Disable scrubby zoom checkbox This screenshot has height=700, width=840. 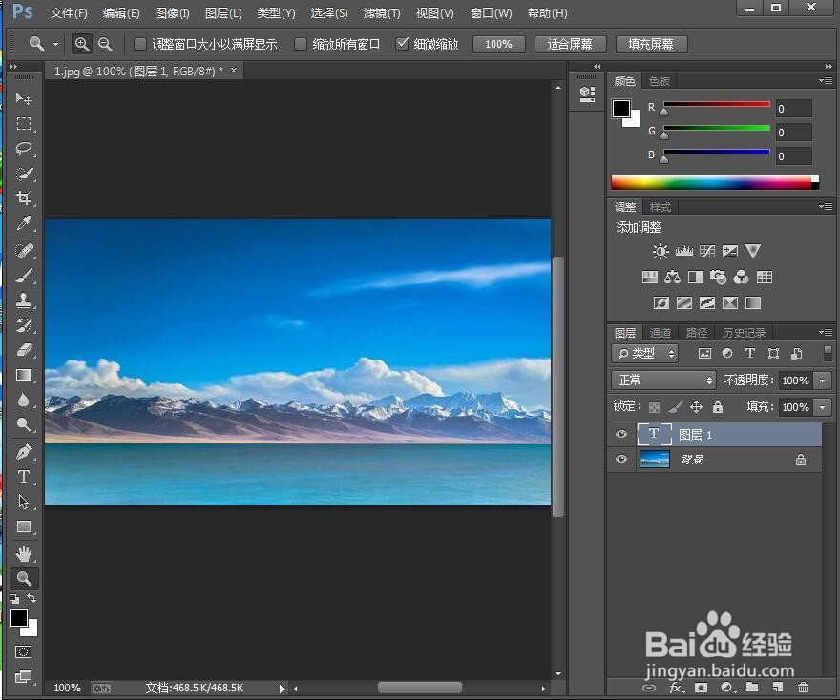tap(402, 44)
